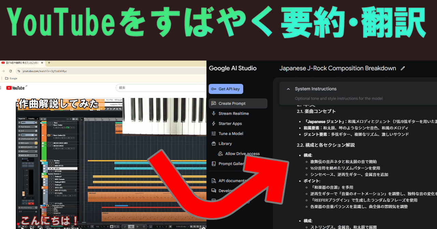Click the Get API key button

(x=226, y=89)
